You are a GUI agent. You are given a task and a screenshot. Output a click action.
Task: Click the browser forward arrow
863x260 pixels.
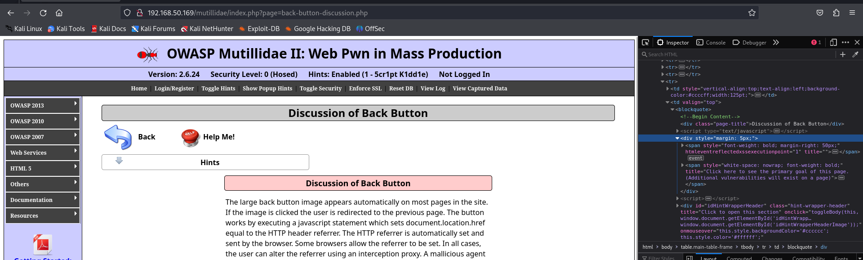click(x=27, y=13)
